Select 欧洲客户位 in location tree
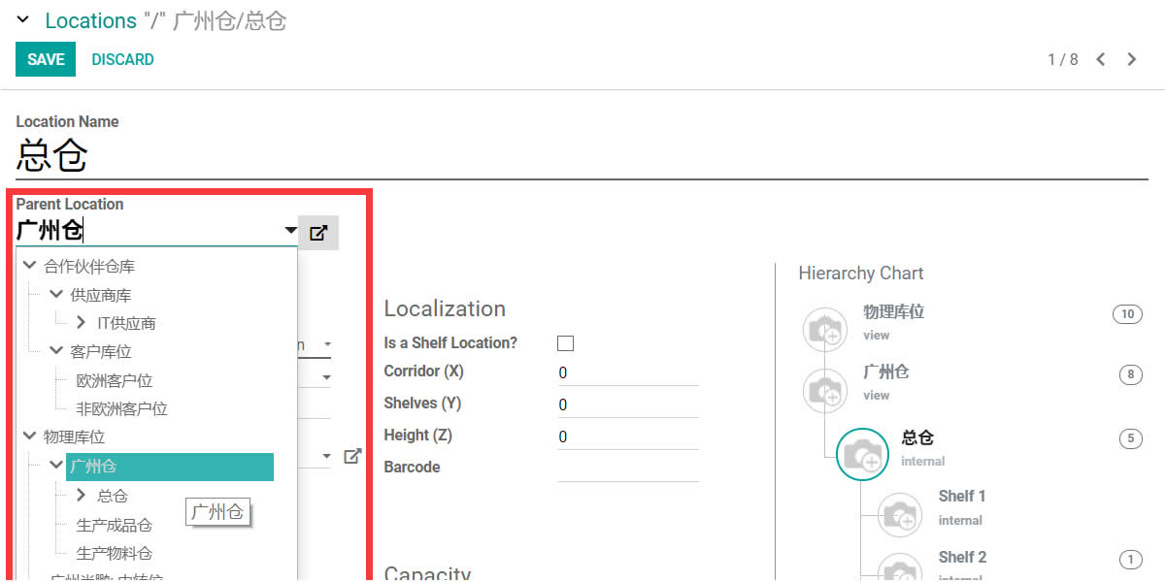The image size is (1165, 582). 115,381
